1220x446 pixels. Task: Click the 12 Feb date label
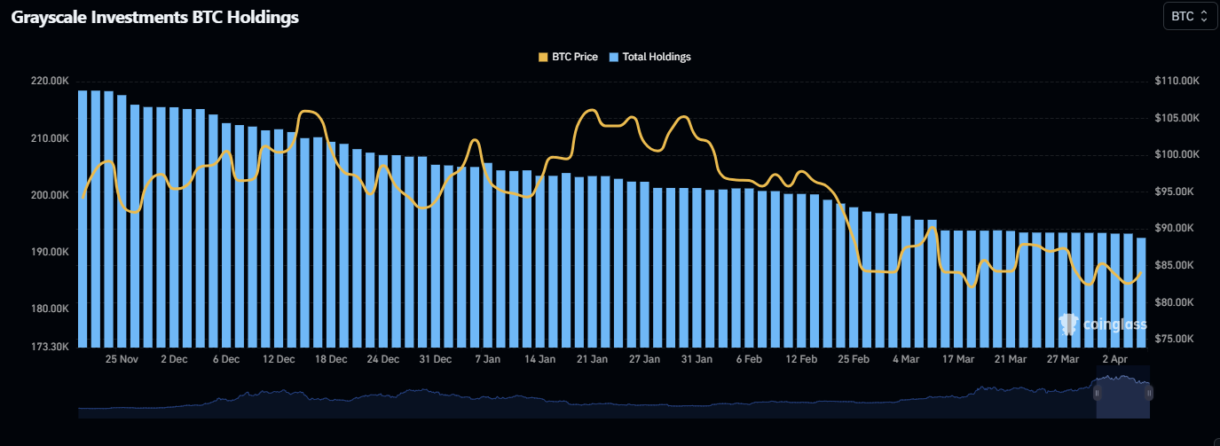click(x=802, y=359)
